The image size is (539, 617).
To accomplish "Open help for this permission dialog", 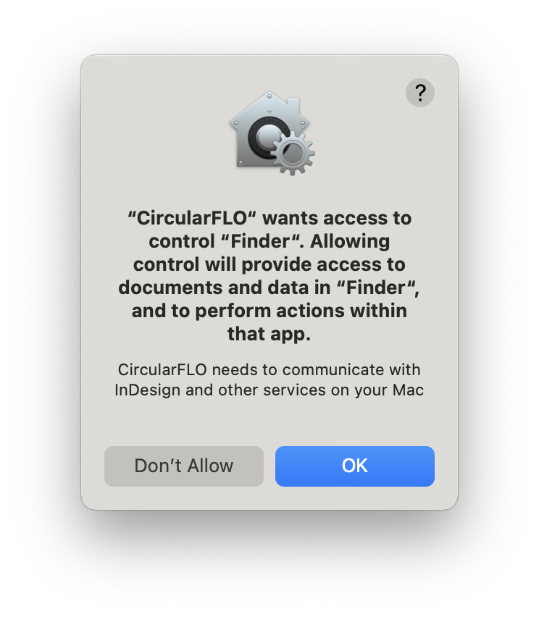I will click(x=419, y=93).
